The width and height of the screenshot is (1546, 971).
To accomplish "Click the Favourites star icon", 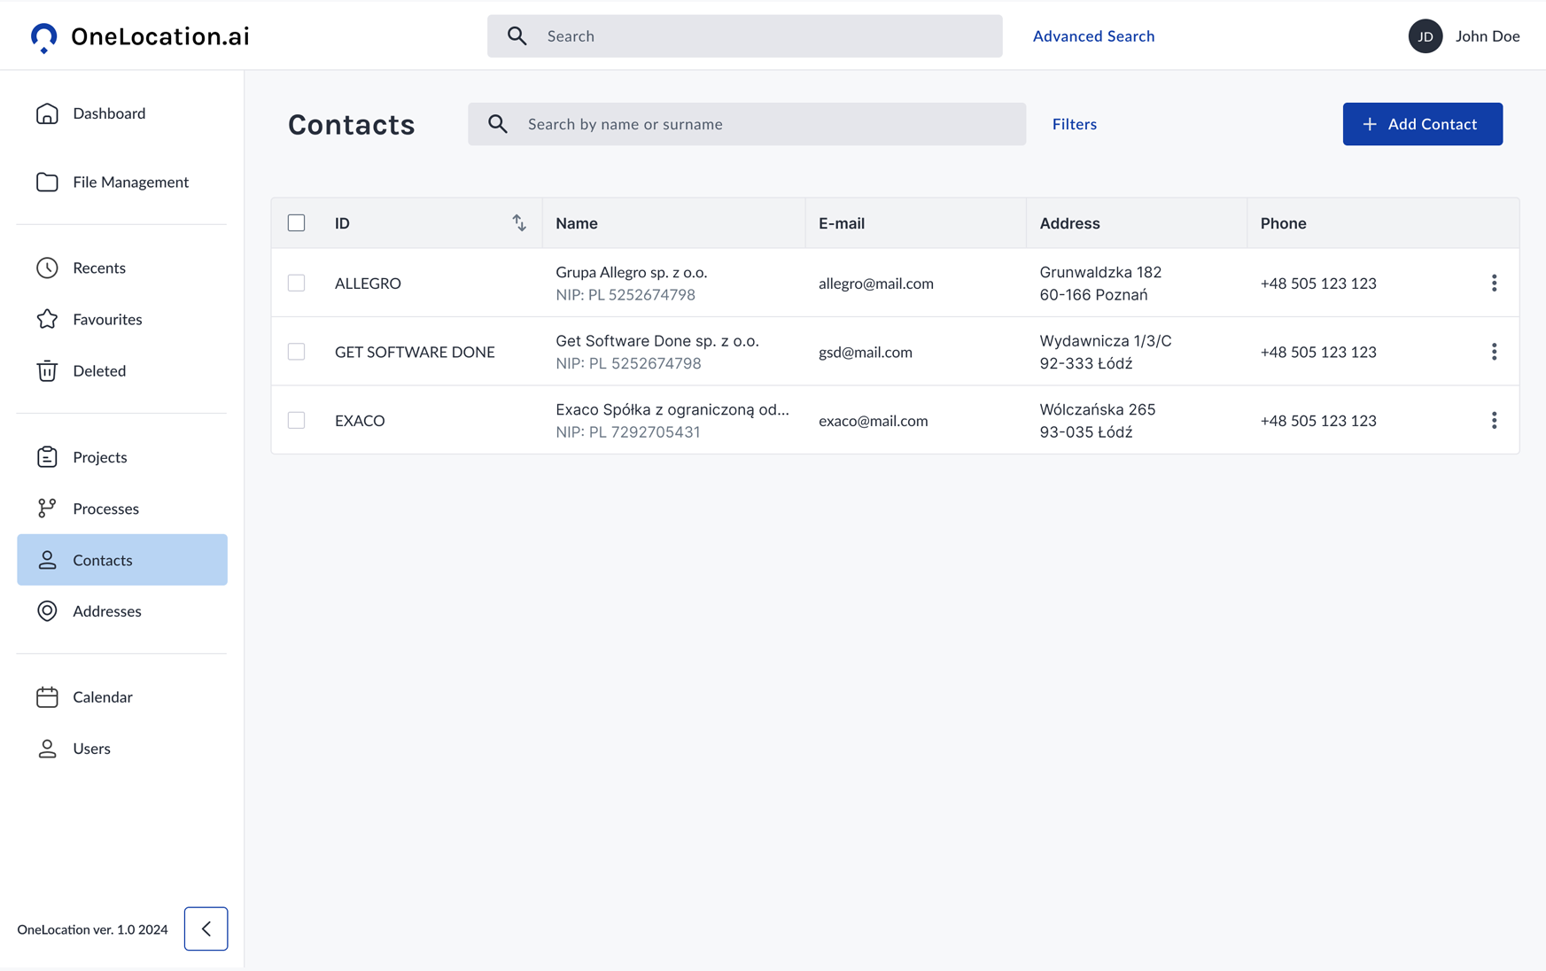I will click(x=47, y=319).
